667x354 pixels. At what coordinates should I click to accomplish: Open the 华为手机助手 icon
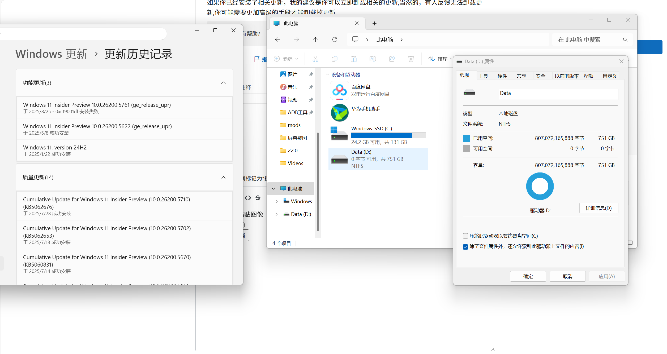(340, 113)
